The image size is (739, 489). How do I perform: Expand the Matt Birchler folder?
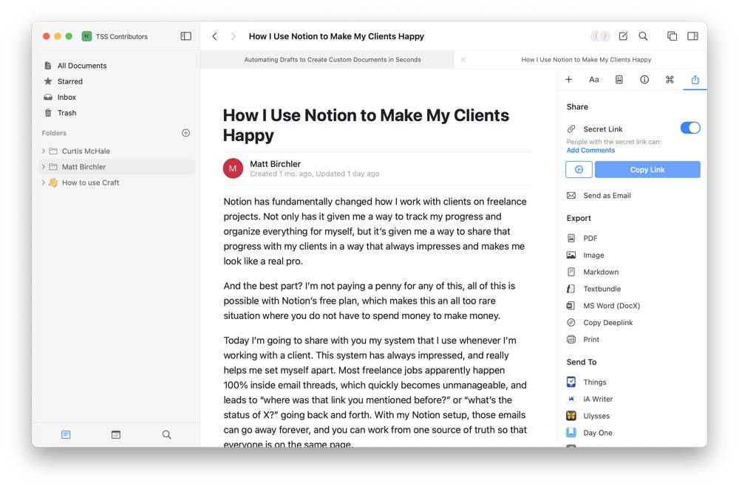click(x=44, y=167)
